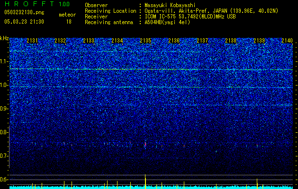Click the 0.6 frequency axis label
This screenshot has width=298, height=189.
click(4, 180)
